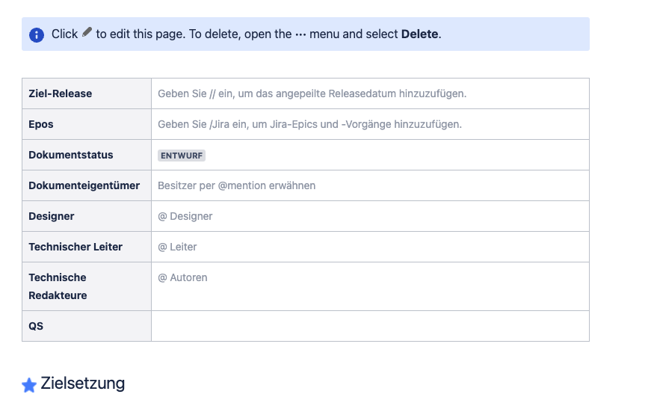Click the blue info icon in banner

(37, 34)
